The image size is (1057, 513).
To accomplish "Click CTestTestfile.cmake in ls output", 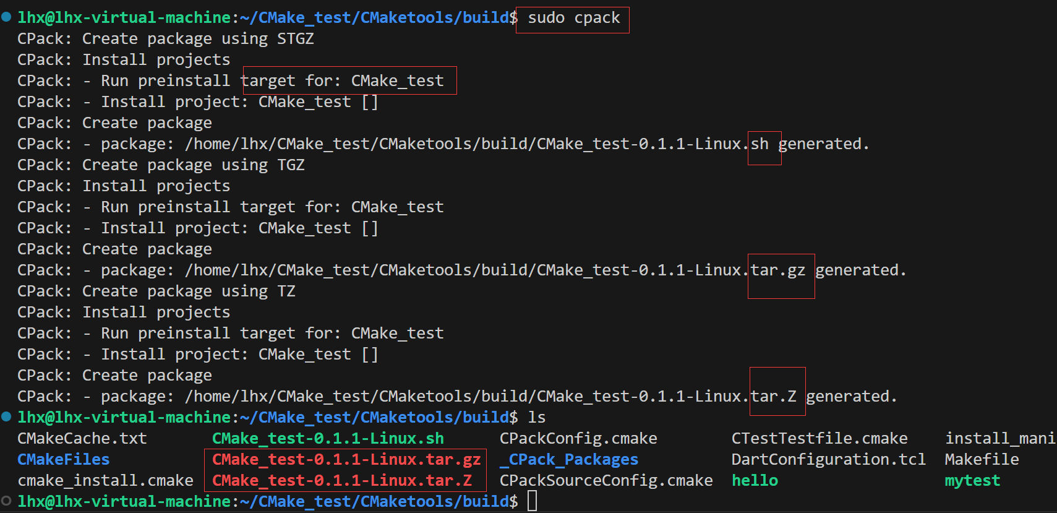I will 819,439.
